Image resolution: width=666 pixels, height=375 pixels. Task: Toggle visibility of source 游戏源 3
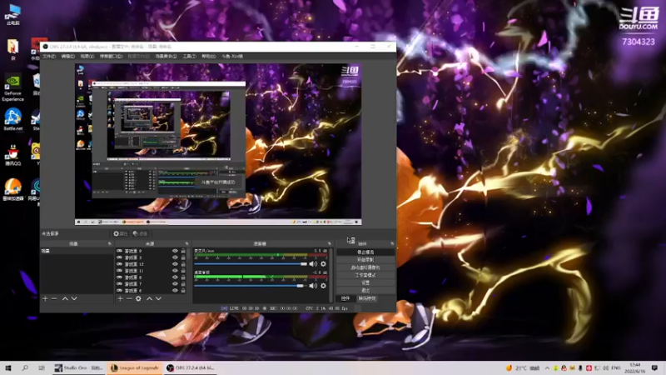(175, 257)
